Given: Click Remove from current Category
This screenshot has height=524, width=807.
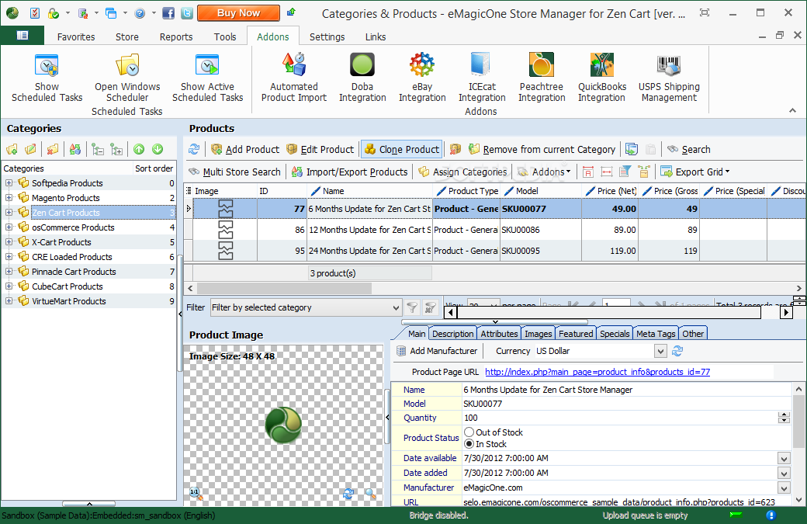Looking at the screenshot, I should click(x=542, y=149).
